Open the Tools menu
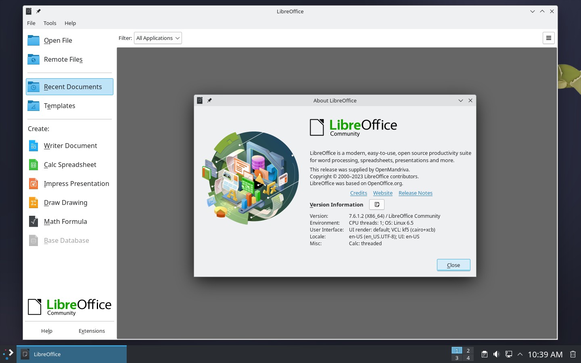 (x=50, y=23)
